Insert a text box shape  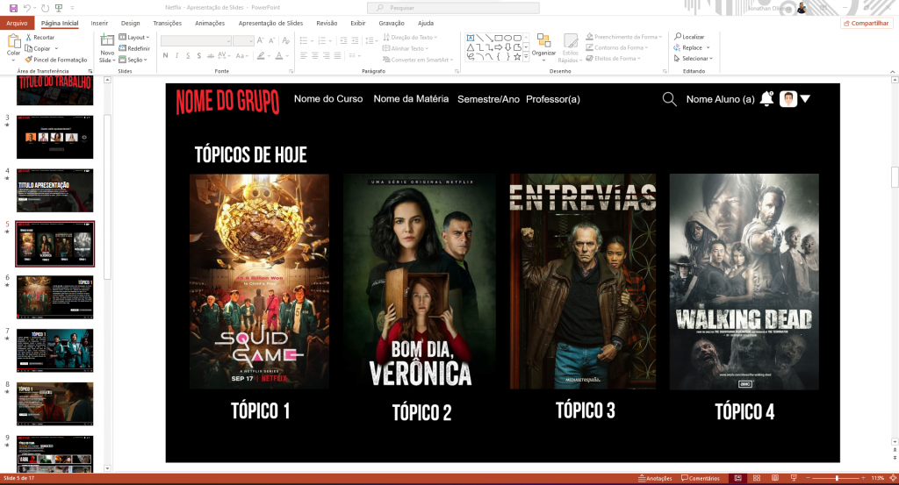coord(471,38)
